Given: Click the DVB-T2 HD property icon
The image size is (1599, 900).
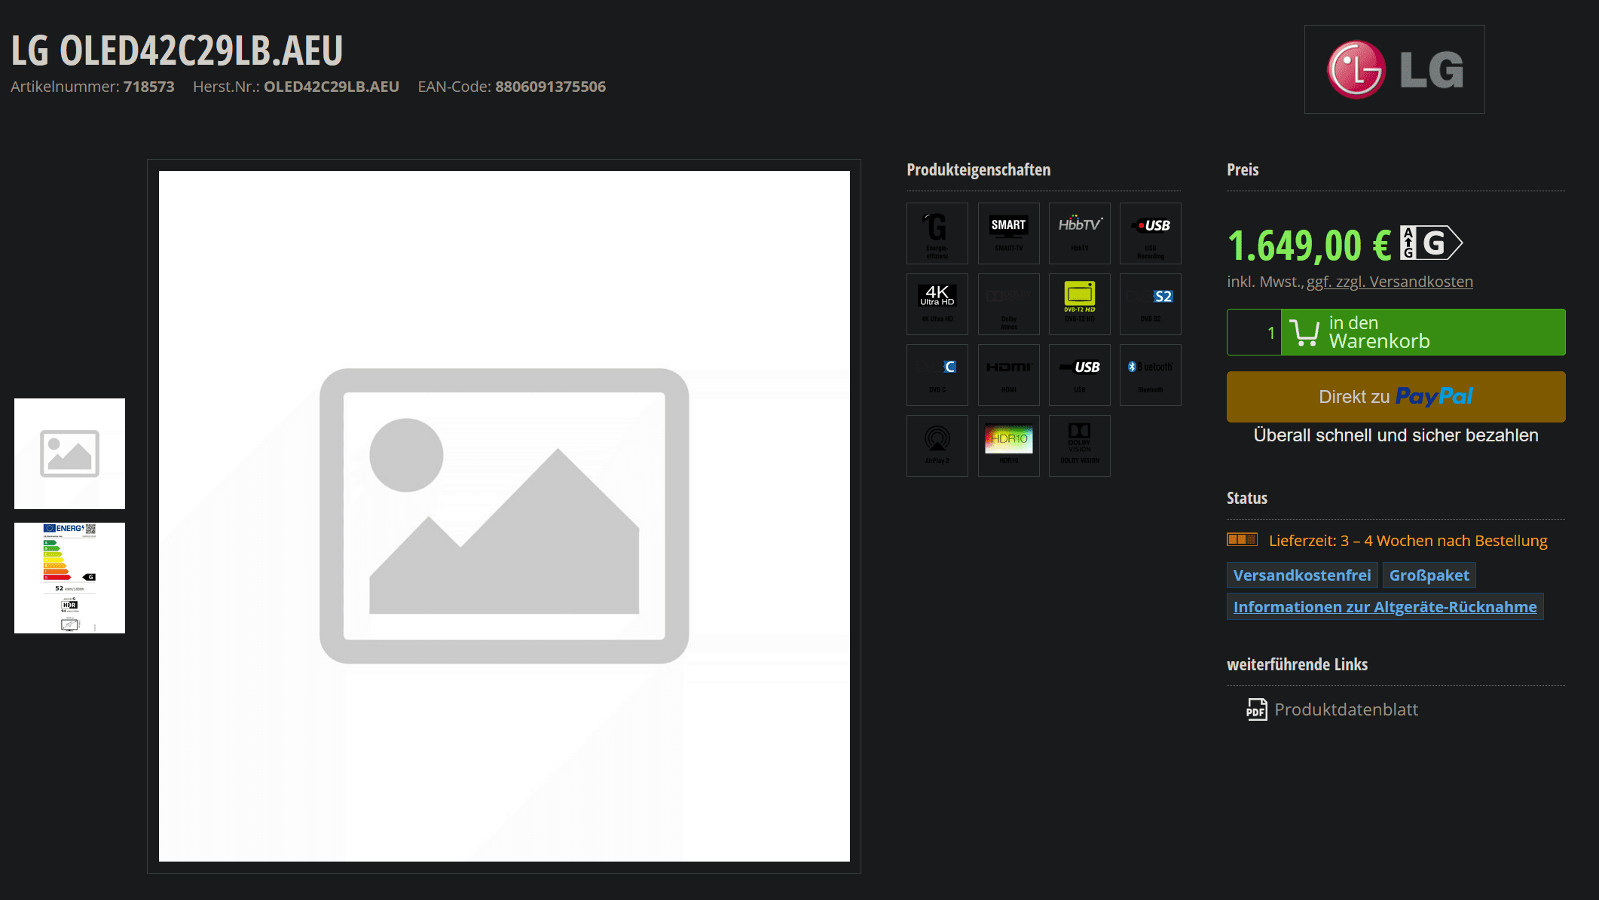Looking at the screenshot, I should click(x=1079, y=304).
